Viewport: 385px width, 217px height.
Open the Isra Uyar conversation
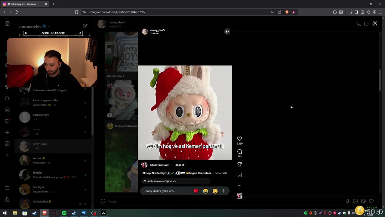(53, 189)
